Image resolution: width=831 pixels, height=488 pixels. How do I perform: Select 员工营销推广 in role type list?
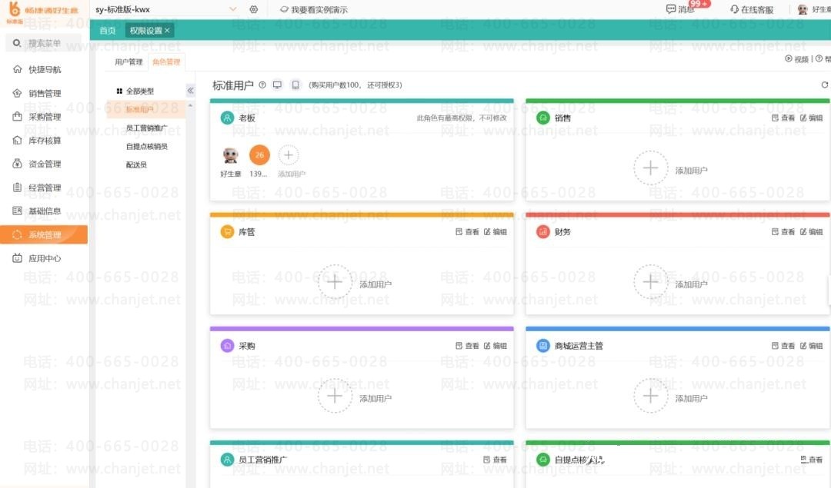146,128
